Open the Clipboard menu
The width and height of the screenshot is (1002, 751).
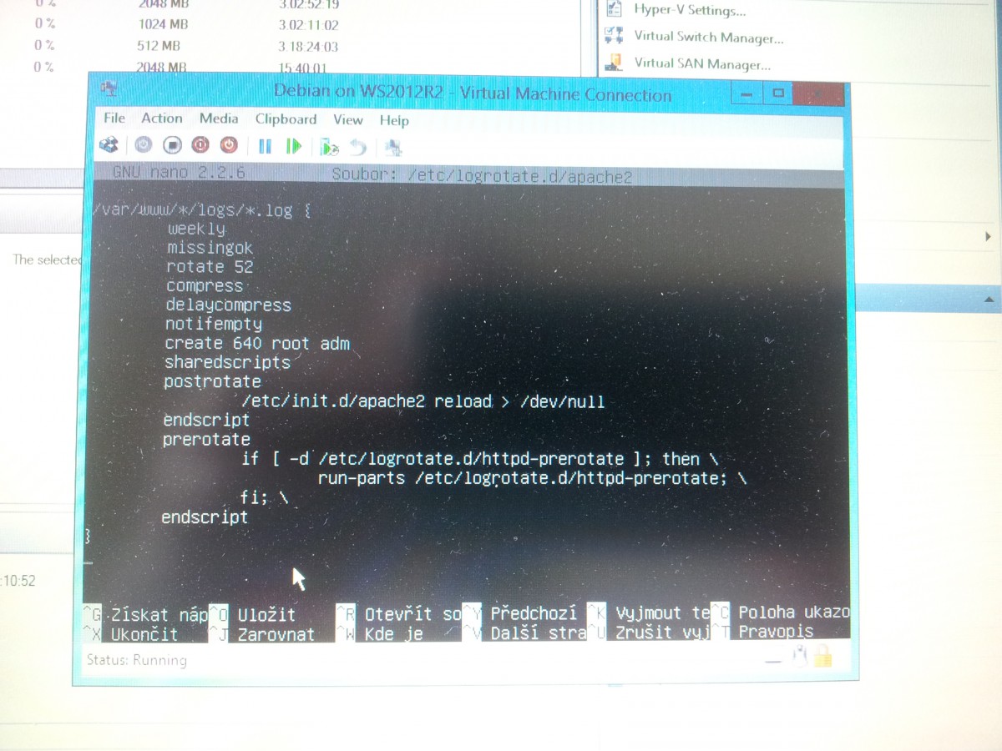pyautogui.click(x=286, y=119)
